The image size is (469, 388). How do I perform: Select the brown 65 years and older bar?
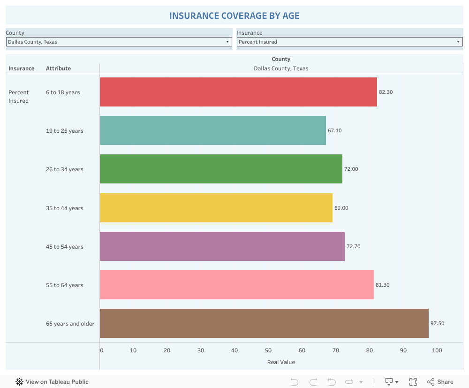pos(264,323)
